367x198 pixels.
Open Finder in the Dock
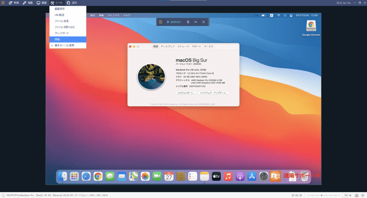(63, 177)
